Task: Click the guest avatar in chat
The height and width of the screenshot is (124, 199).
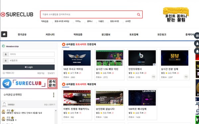Action: pyautogui.click(x=4, y=104)
